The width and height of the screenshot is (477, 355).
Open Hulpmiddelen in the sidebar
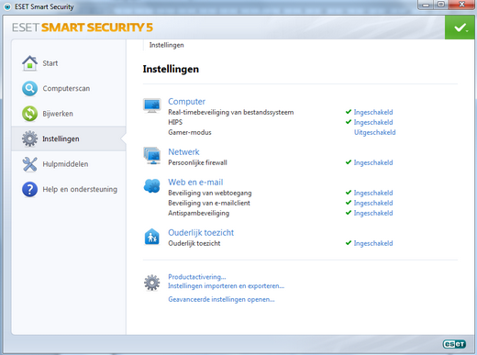pyautogui.click(x=65, y=164)
